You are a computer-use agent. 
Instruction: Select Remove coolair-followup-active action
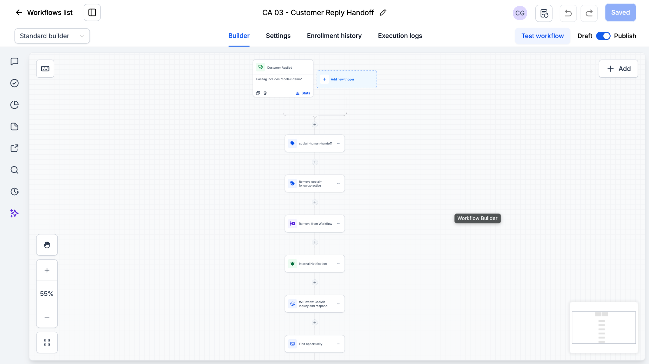[x=315, y=184]
